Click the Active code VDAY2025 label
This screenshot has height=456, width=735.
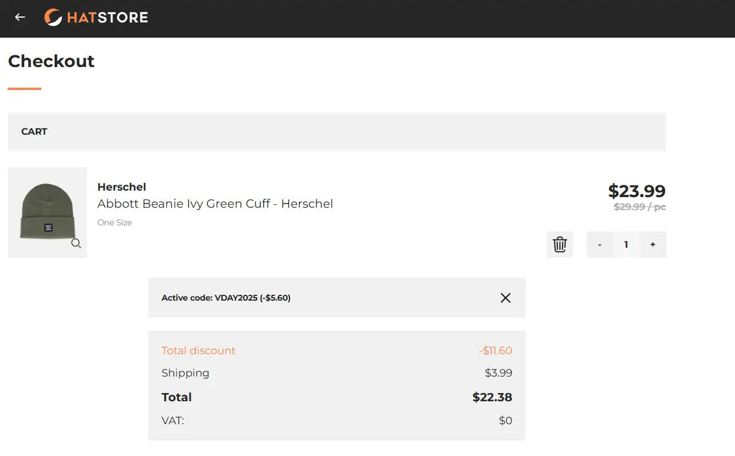tap(226, 298)
